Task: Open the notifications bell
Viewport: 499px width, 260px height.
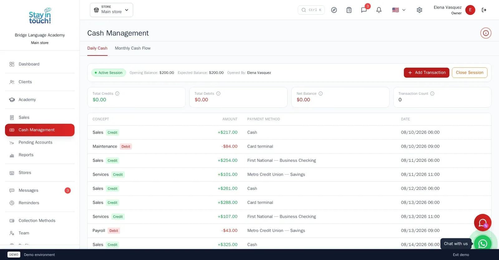Action: [x=379, y=10]
